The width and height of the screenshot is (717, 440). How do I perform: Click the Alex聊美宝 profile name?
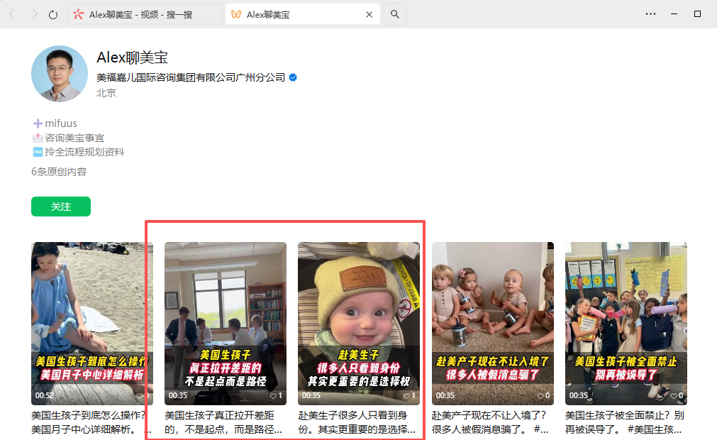click(132, 57)
